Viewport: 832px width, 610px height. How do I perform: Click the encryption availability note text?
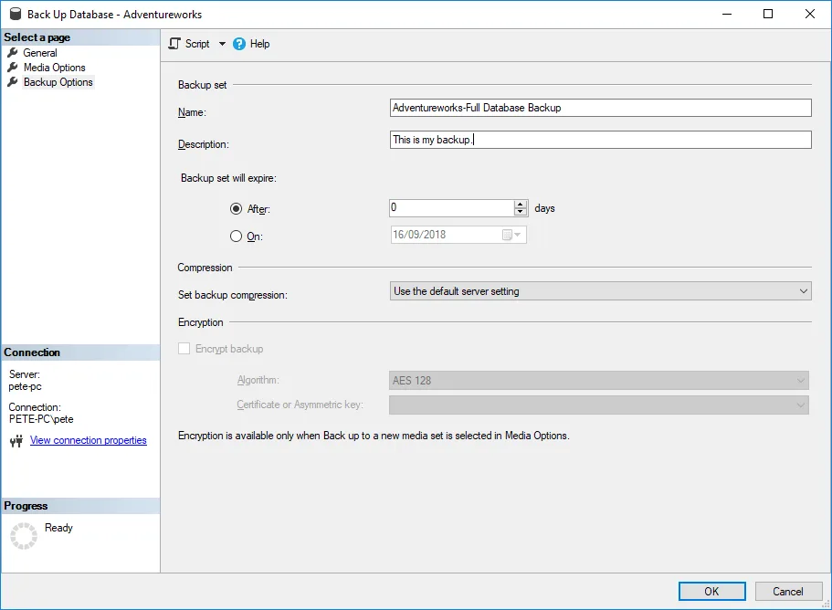tap(374, 436)
